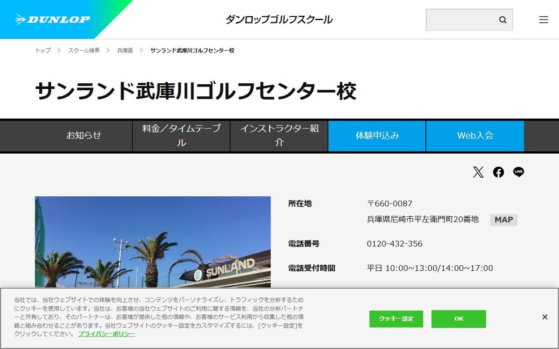Open the 体験申込み tab
Screen dimensions: 559x349
pos(377,136)
